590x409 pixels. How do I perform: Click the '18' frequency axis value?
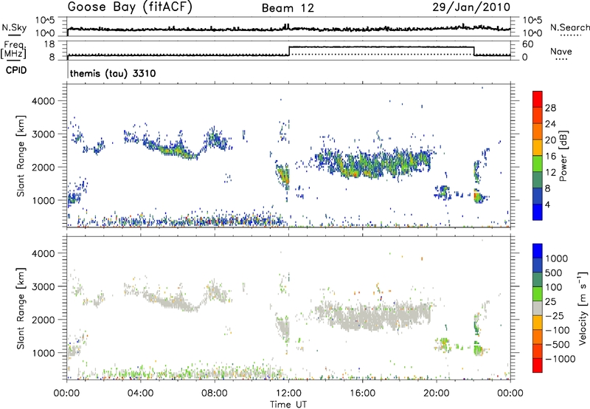49,44
